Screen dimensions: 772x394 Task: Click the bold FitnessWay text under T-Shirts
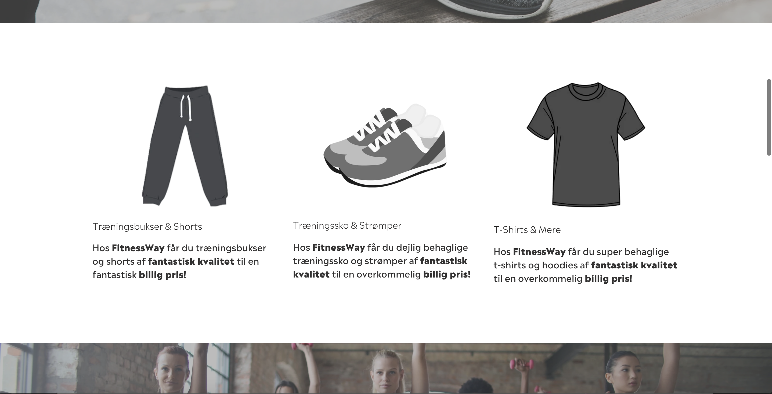point(539,251)
